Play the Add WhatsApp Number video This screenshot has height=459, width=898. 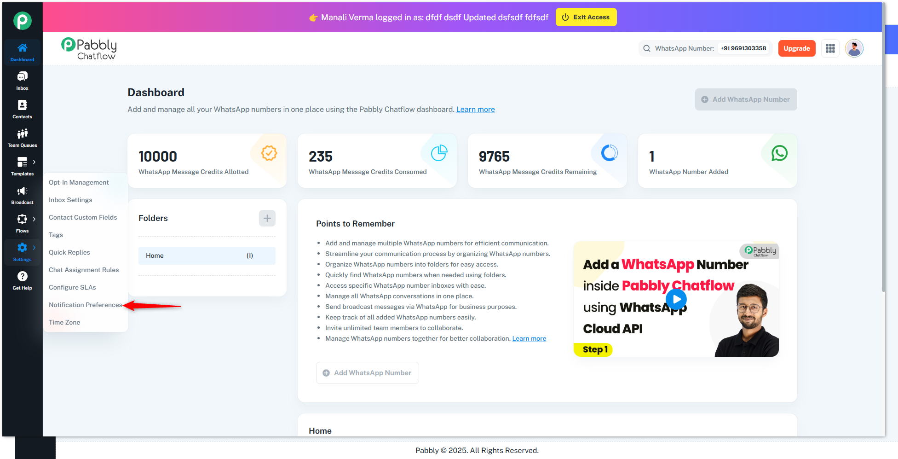[x=676, y=299]
